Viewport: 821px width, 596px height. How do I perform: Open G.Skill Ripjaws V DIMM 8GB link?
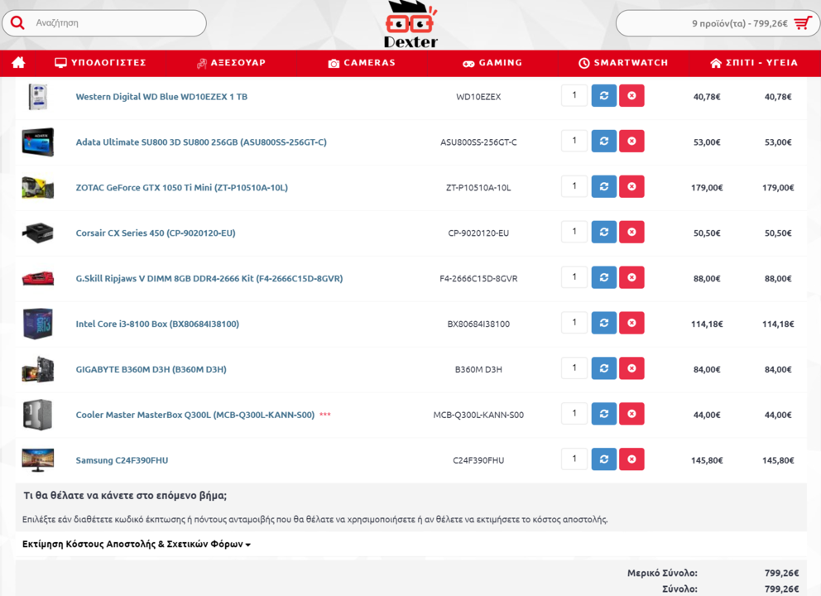pos(209,279)
